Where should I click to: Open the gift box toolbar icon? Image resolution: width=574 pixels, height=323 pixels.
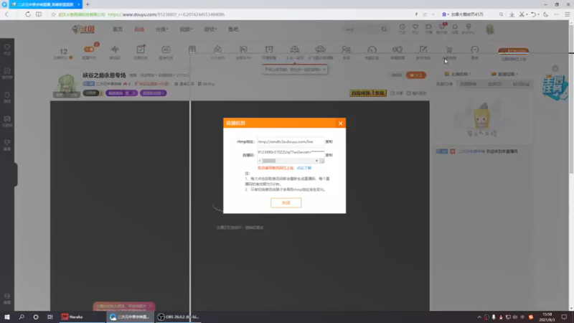pyautogui.click(x=192, y=50)
